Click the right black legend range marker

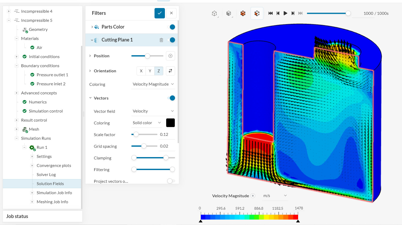pos(298,221)
